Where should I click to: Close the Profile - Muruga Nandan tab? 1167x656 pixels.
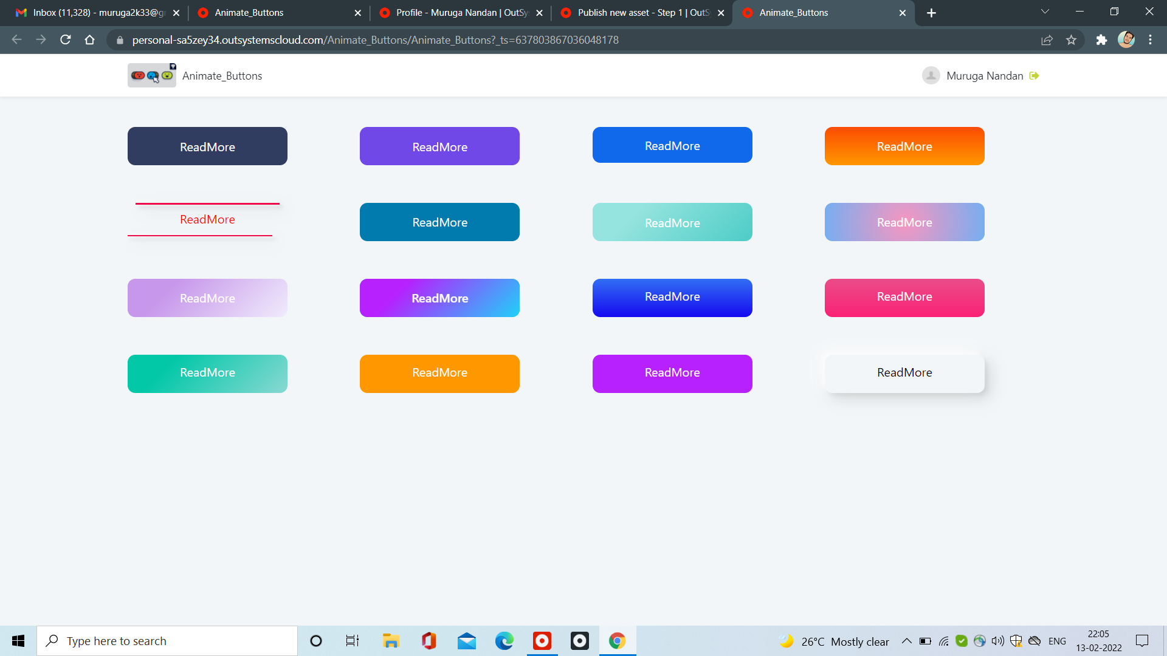539,13
